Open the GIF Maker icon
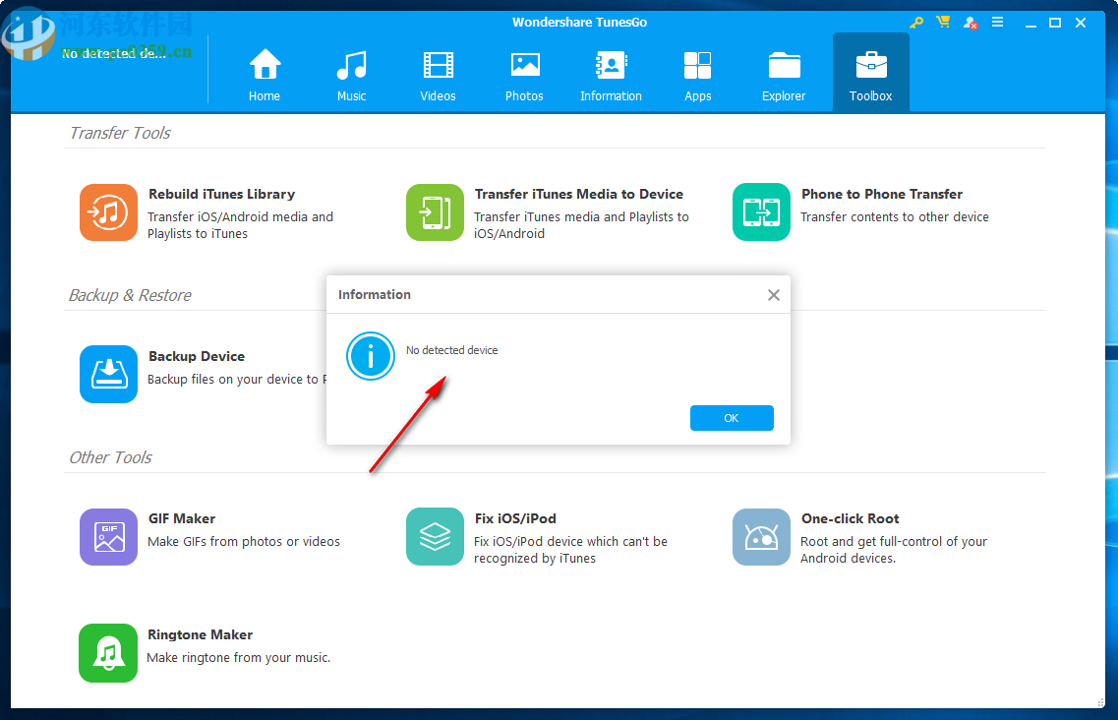Viewport: 1118px width, 720px height. click(x=108, y=537)
